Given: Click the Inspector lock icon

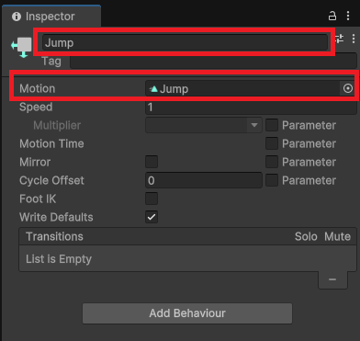Looking at the screenshot, I should click(332, 16).
